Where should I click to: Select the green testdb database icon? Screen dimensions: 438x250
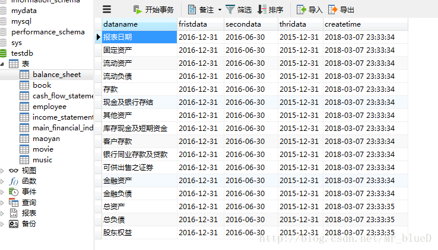point(3,53)
